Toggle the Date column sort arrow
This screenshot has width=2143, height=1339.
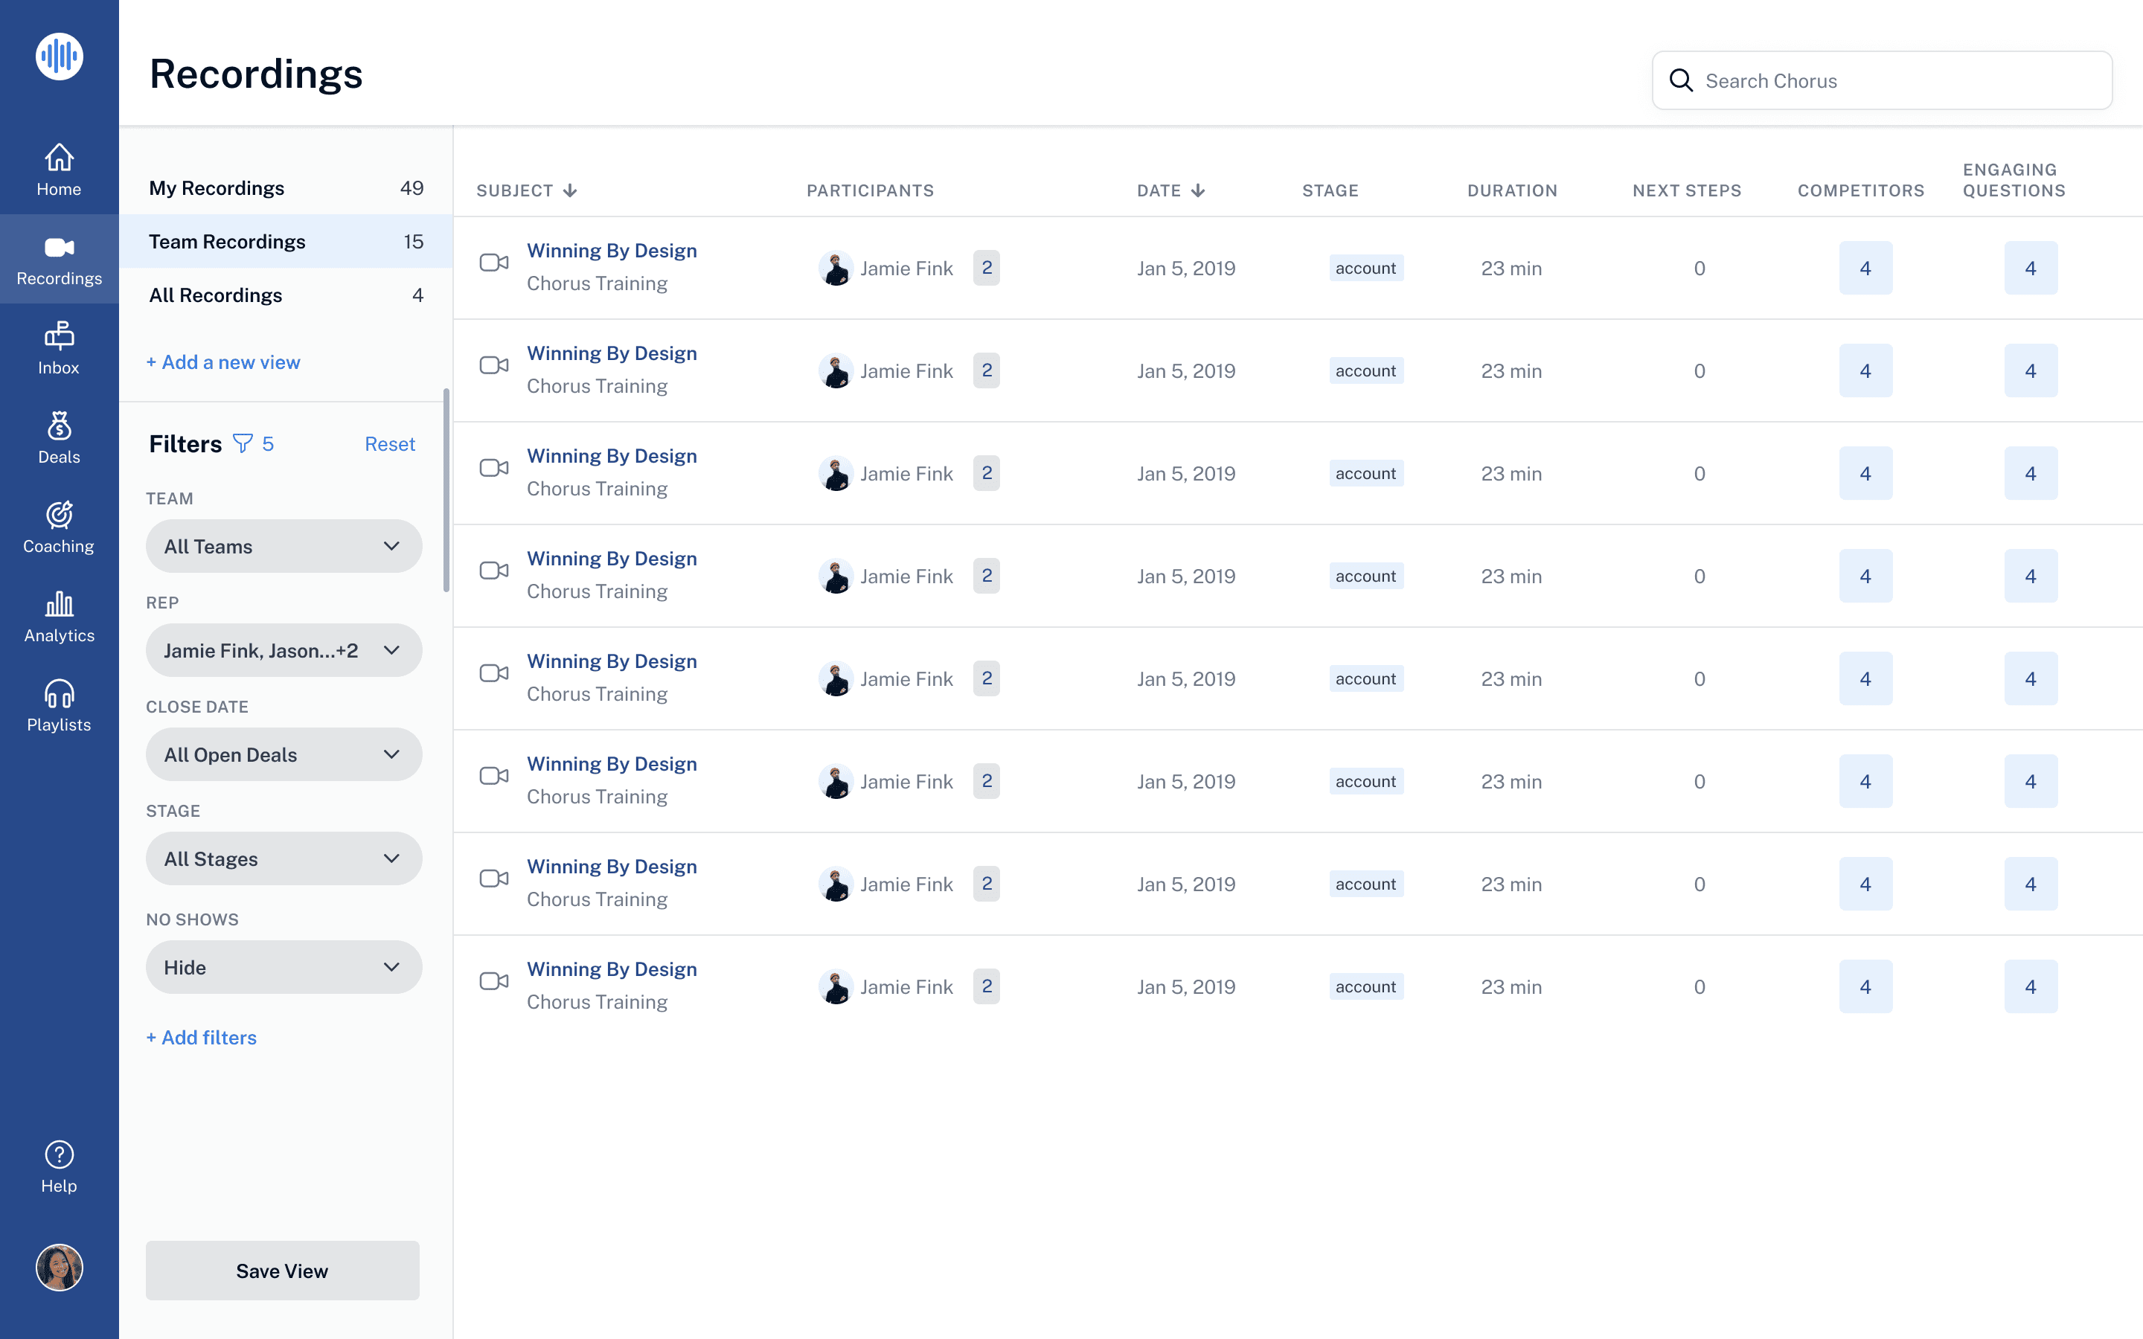click(x=1198, y=190)
